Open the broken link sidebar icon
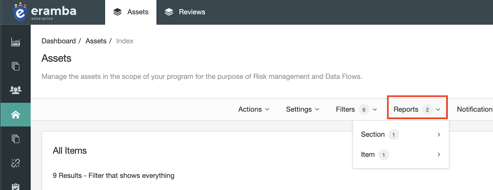 point(16,163)
